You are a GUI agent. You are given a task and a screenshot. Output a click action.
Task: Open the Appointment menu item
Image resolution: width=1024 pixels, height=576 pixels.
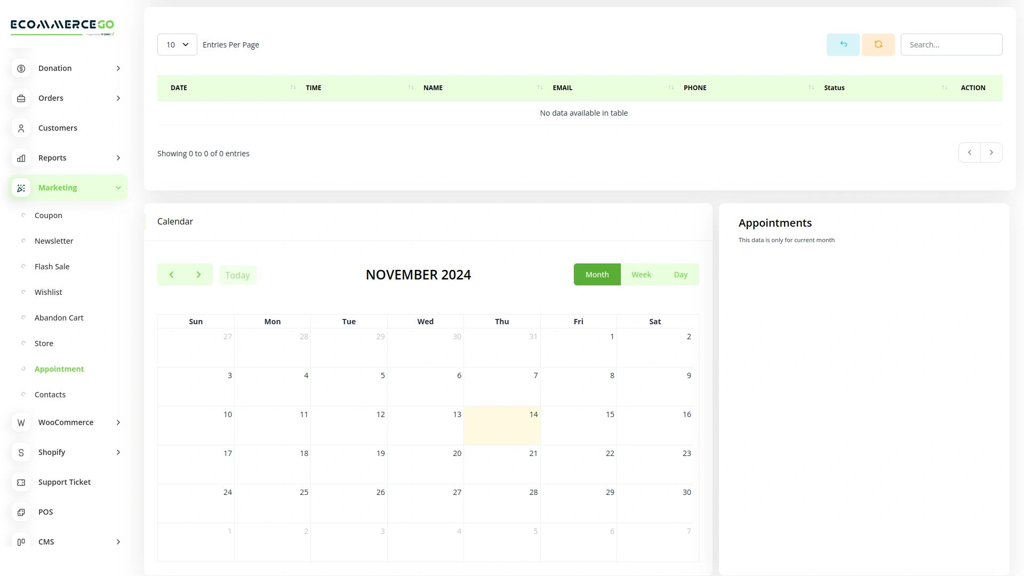click(x=59, y=369)
